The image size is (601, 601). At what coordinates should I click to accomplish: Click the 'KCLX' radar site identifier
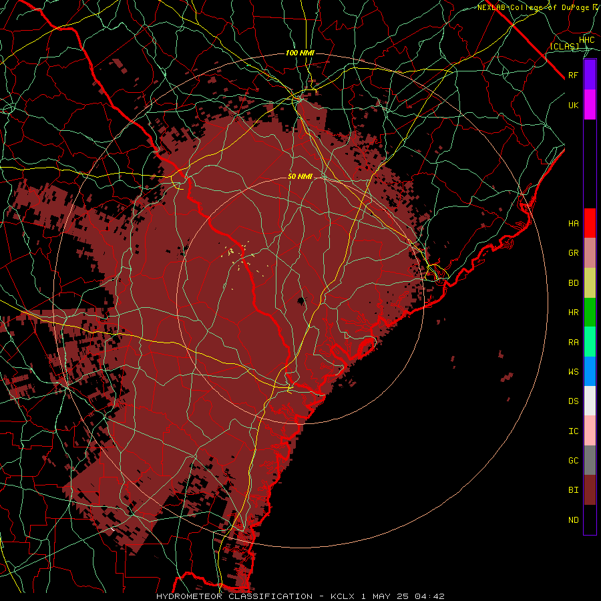pos(343,596)
